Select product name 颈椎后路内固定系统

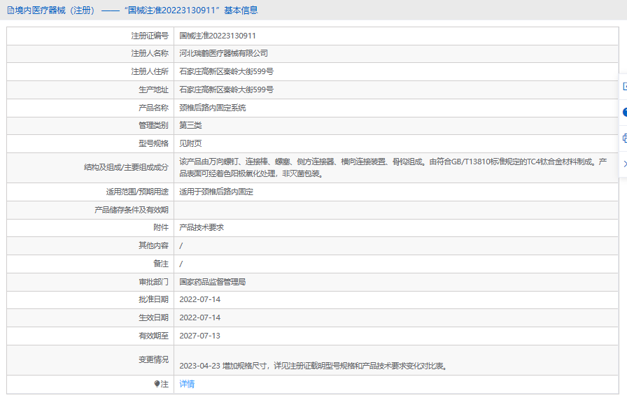coord(212,108)
